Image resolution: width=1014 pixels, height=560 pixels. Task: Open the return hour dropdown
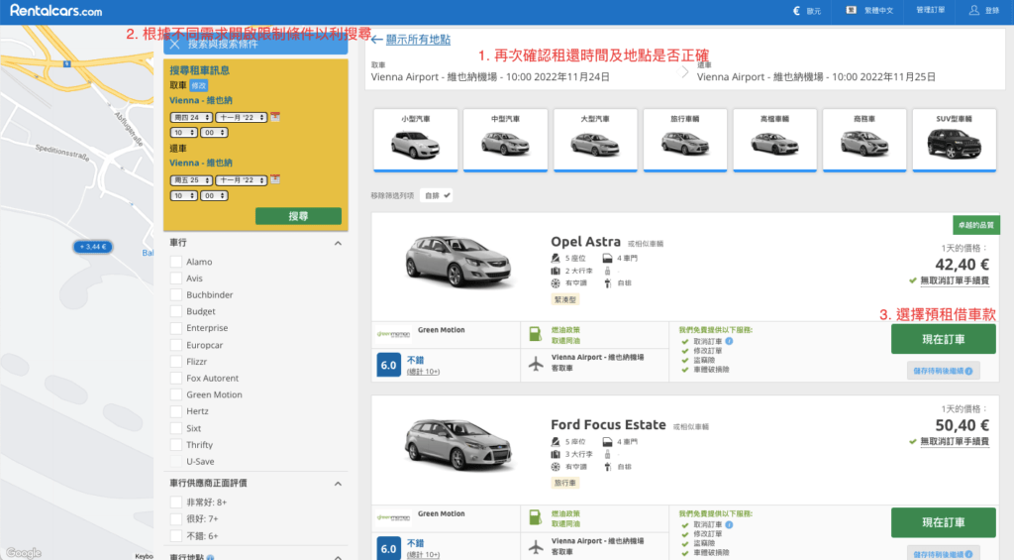click(x=183, y=195)
